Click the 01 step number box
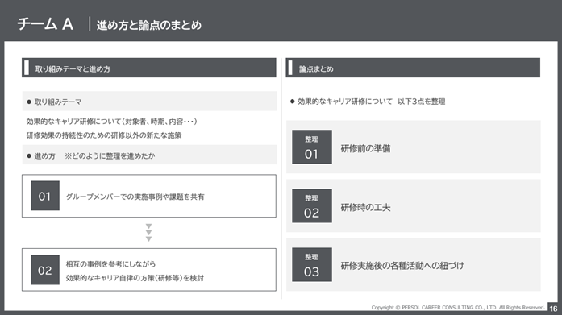 point(45,196)
